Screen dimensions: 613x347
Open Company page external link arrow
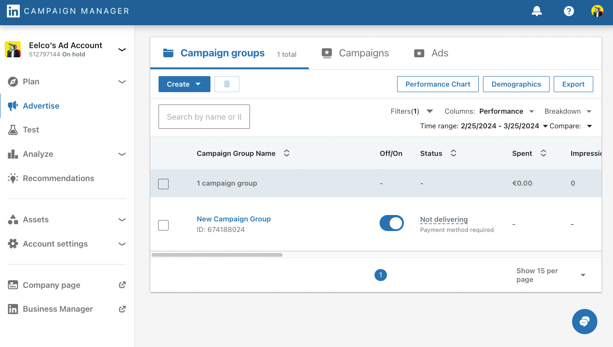click(x=122, y=285)
